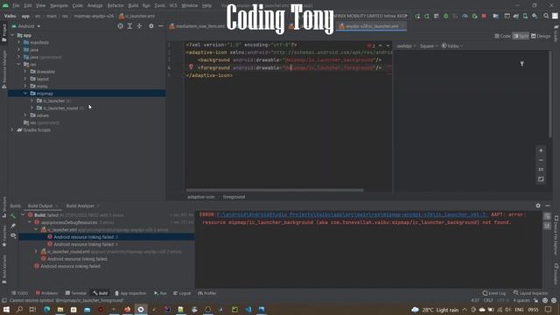Click the Expand All icon in Project panel
Screen dimensions: 560x315
tap(129, 26)
